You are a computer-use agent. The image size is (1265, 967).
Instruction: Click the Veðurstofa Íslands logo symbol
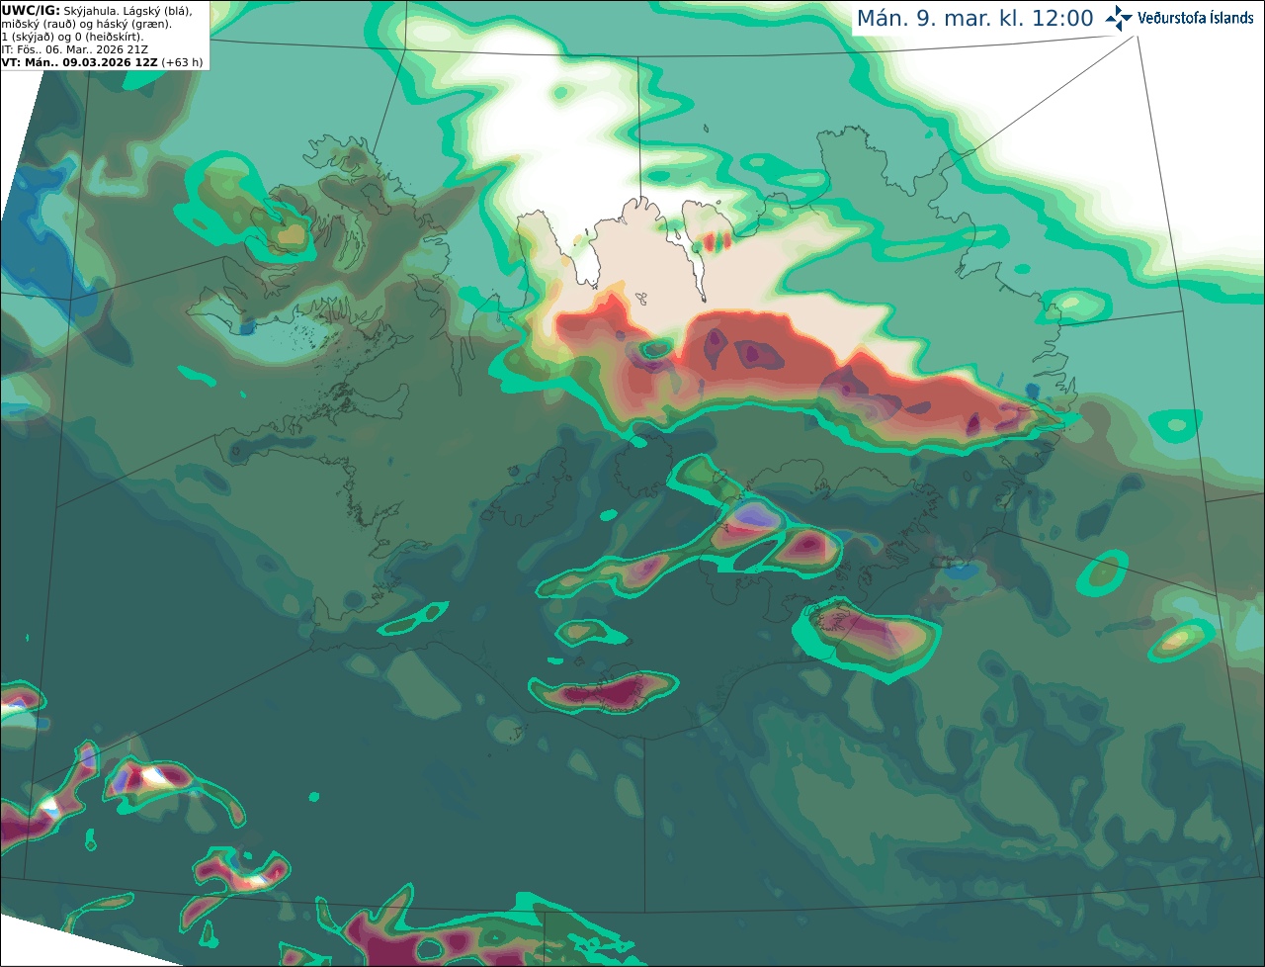(1119, 18)
